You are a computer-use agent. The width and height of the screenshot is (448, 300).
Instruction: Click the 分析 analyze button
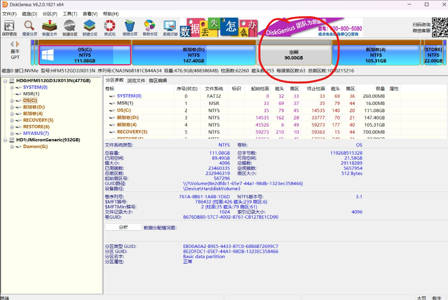(123, 227)
